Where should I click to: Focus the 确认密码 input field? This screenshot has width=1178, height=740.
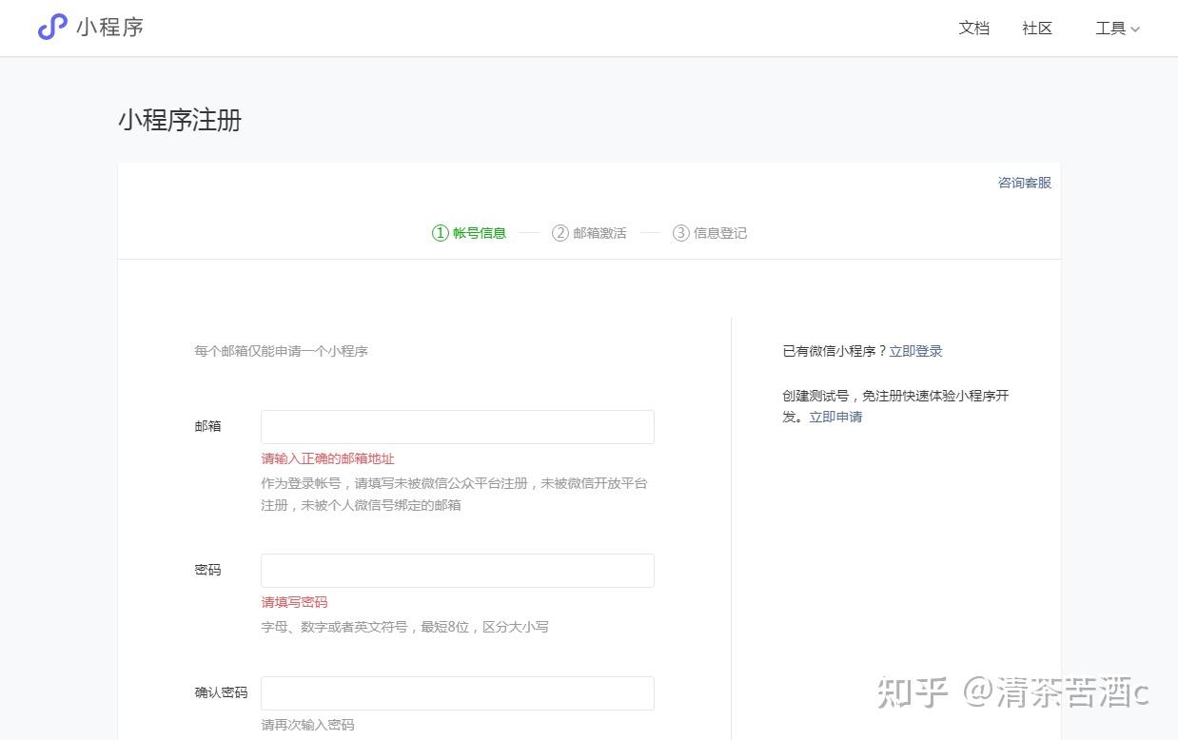(x=458, y=693)
